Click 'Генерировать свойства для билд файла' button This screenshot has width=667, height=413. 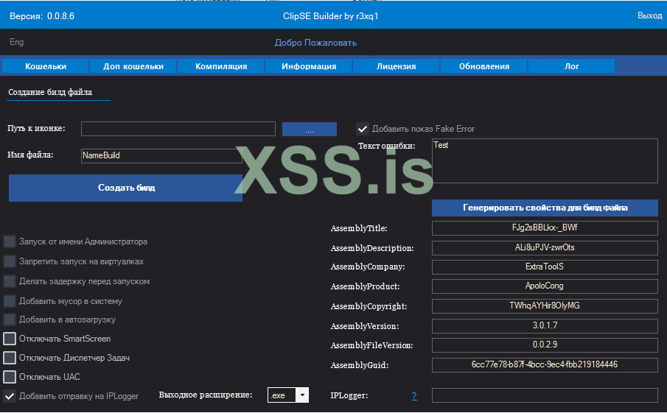(545, 208)
